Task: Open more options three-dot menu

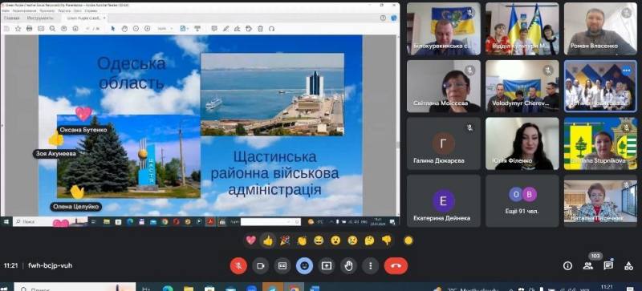Action: point(371,265)
